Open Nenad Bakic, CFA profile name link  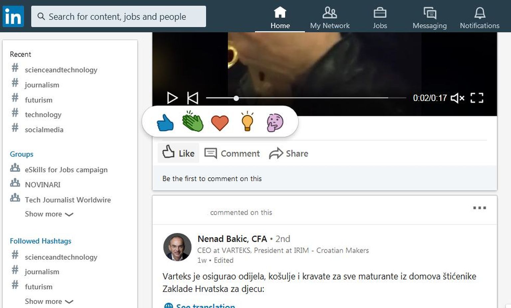coord(232,239)
